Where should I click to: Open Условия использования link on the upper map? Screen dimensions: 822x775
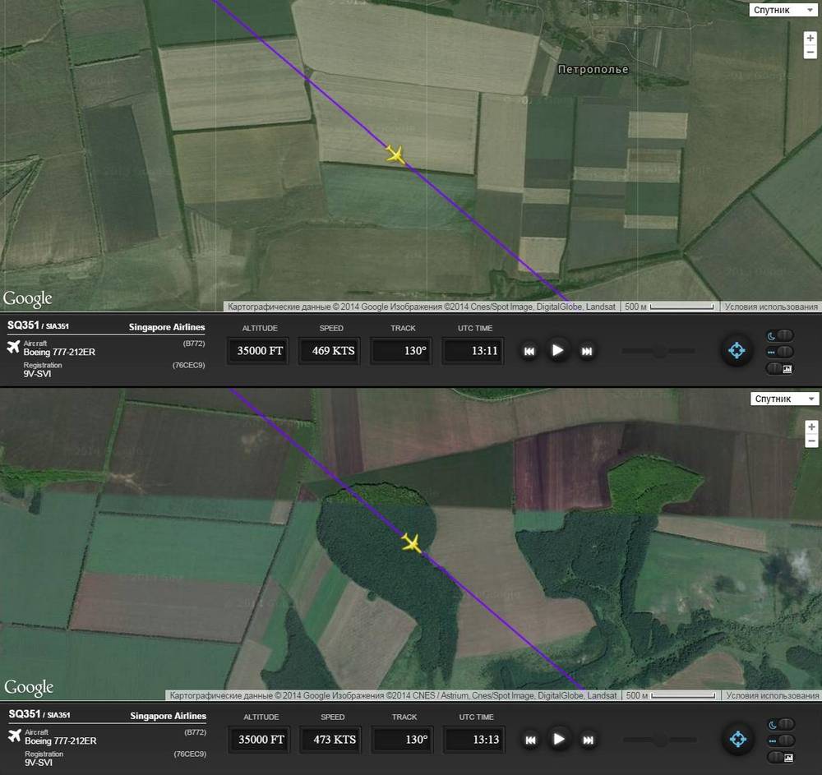pyautogui.click(x=771, y=307)
